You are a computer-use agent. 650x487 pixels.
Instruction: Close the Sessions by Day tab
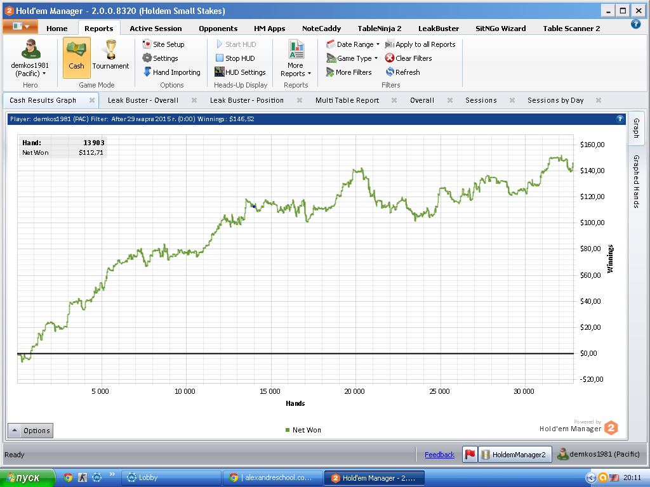point(599,100)
